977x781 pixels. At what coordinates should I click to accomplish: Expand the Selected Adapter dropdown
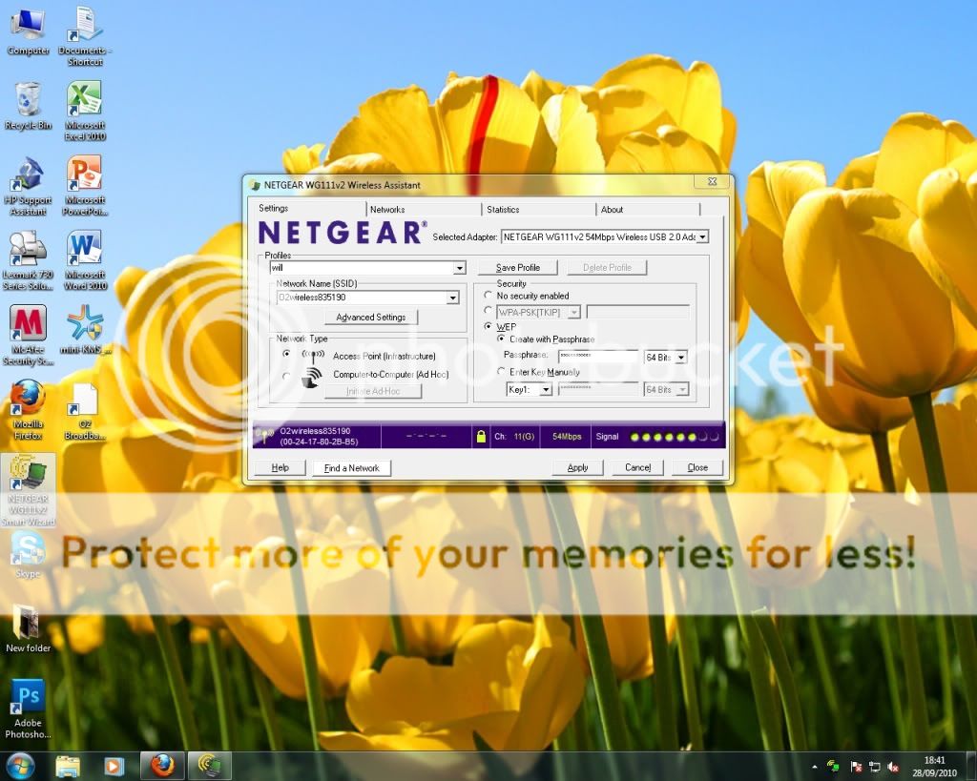[702, 236]
